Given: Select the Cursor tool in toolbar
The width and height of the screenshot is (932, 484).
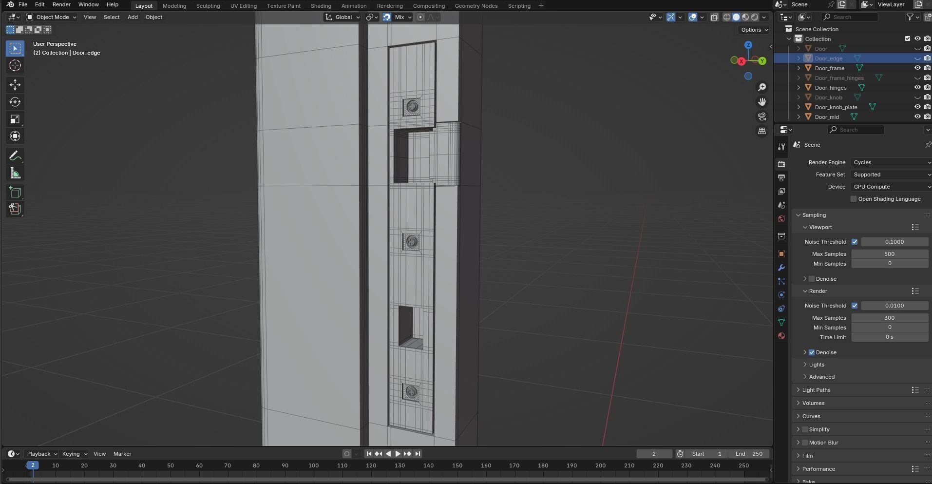Looking at the screenshot, I should [x=15, y=65].
